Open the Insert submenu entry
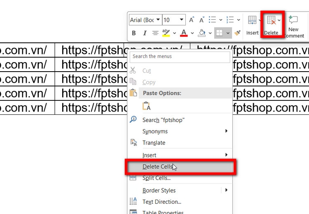Viewport: 309px width, 214px height. point(180,155)
